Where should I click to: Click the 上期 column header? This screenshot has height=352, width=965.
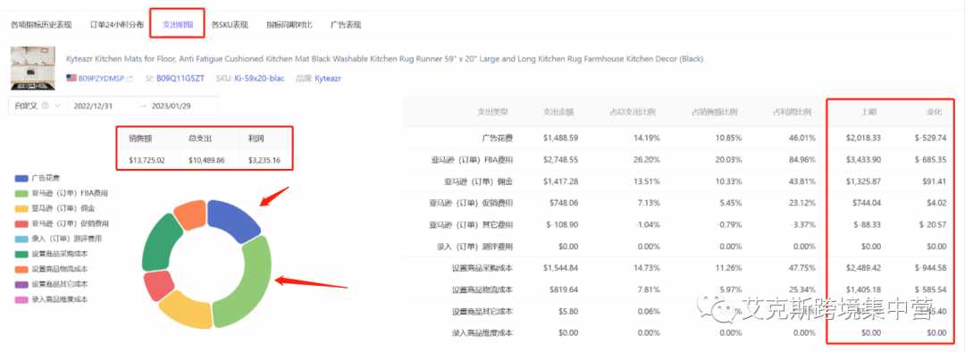coord(869,113)
